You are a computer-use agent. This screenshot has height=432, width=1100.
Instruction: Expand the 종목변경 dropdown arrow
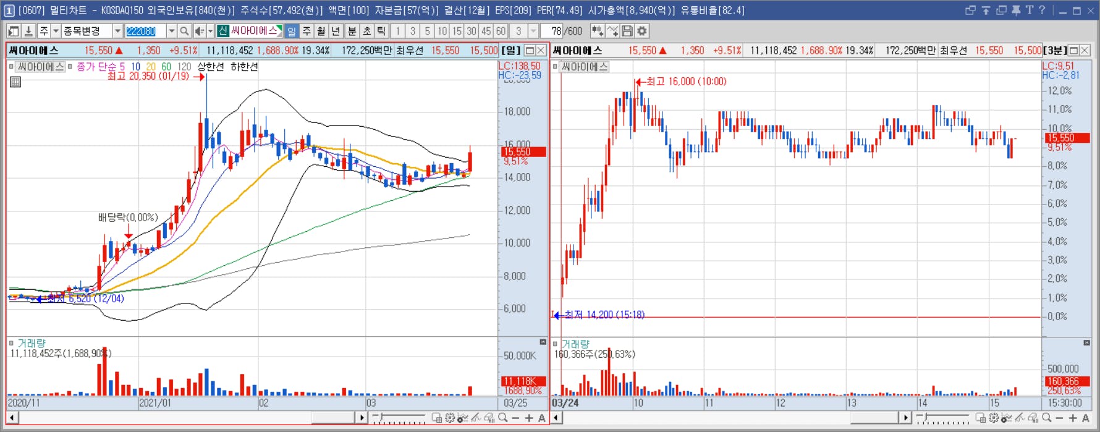(117, 31)
